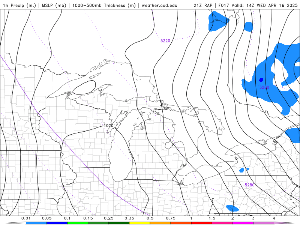Click the '0.35' legend value
Screen dimensions: 300x225
pyautogui.click(x=129, y=218)
